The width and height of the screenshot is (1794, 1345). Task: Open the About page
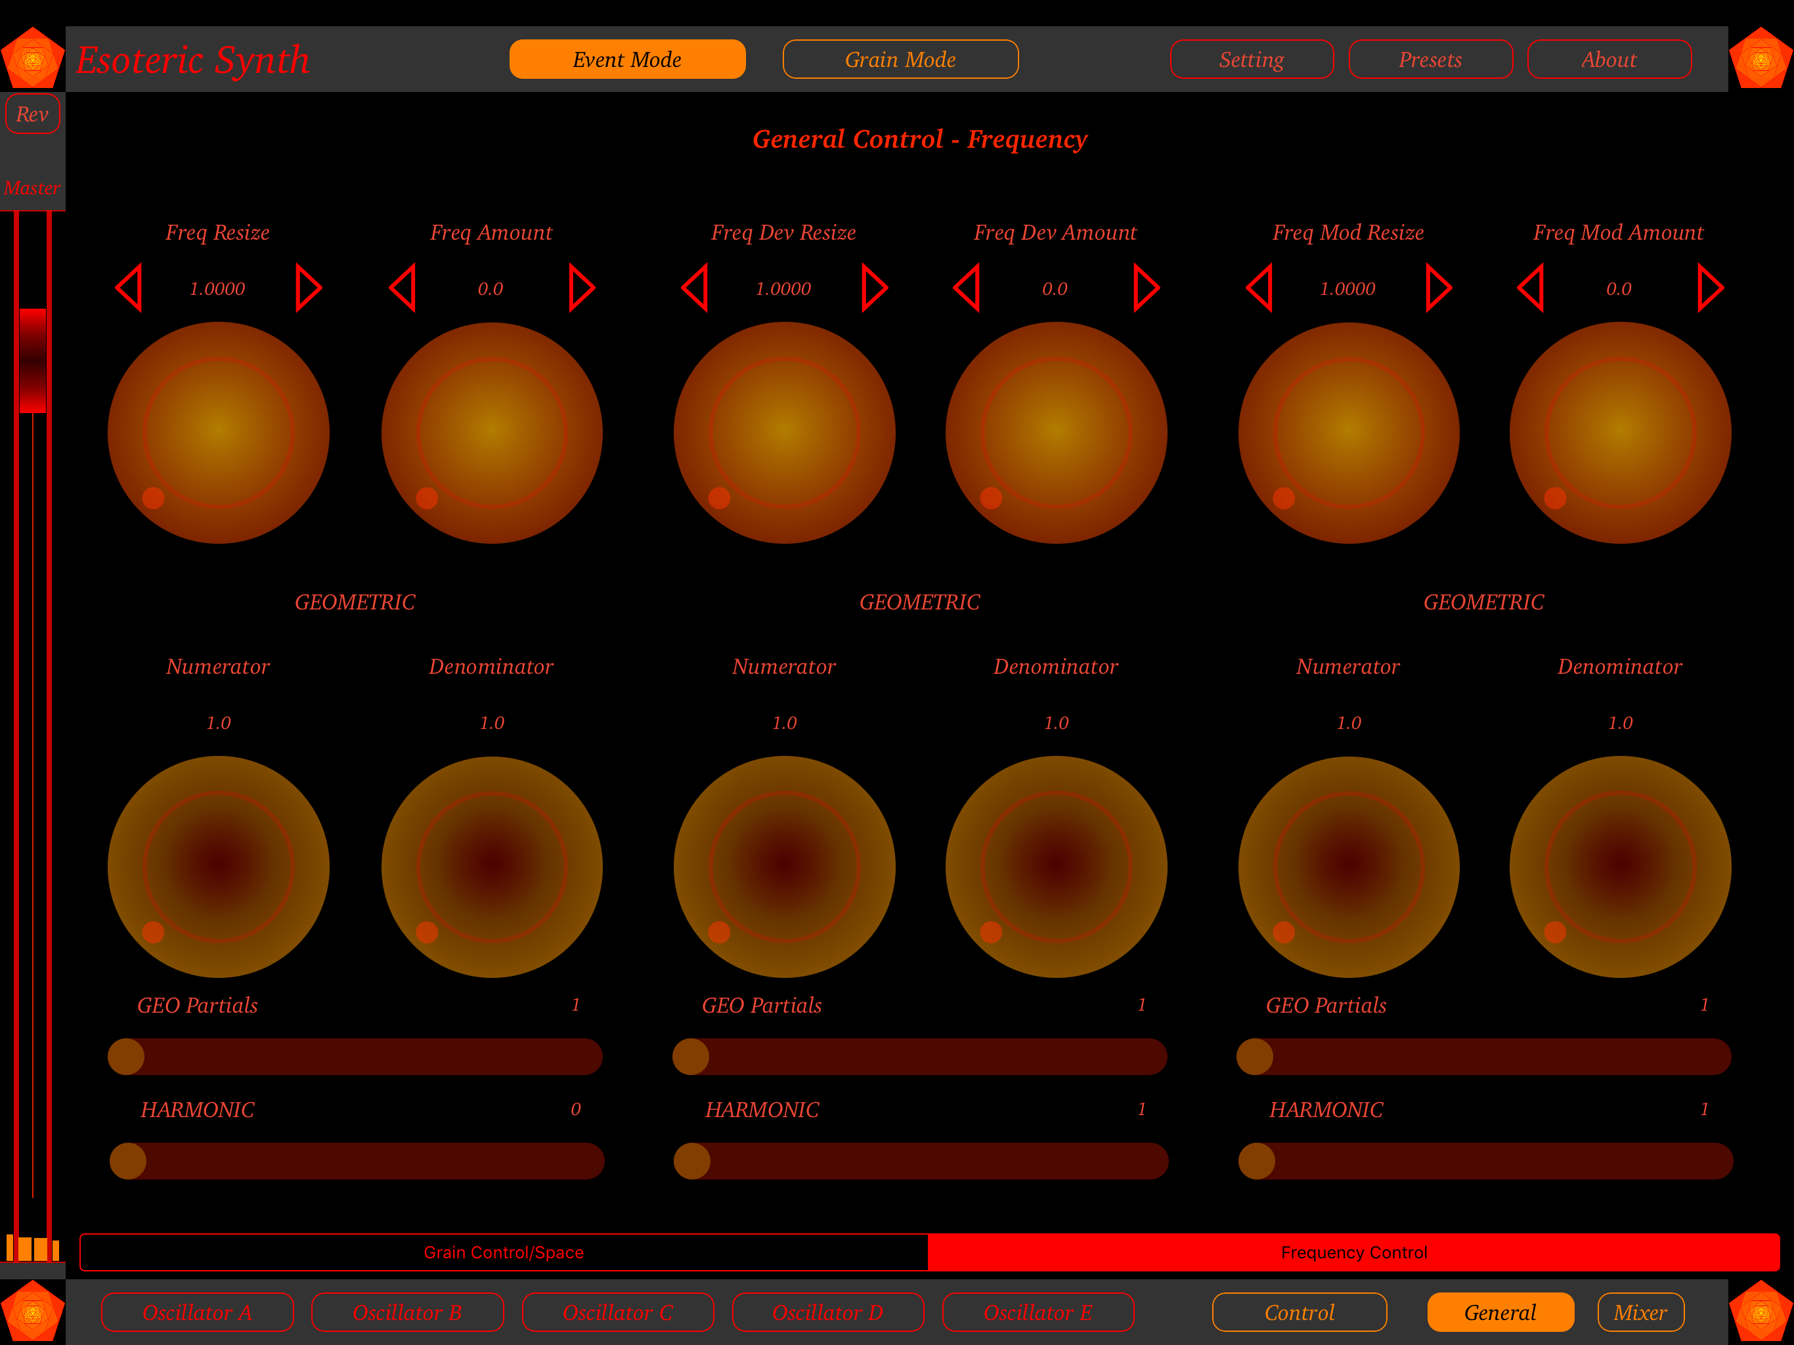coord(1608,59)
